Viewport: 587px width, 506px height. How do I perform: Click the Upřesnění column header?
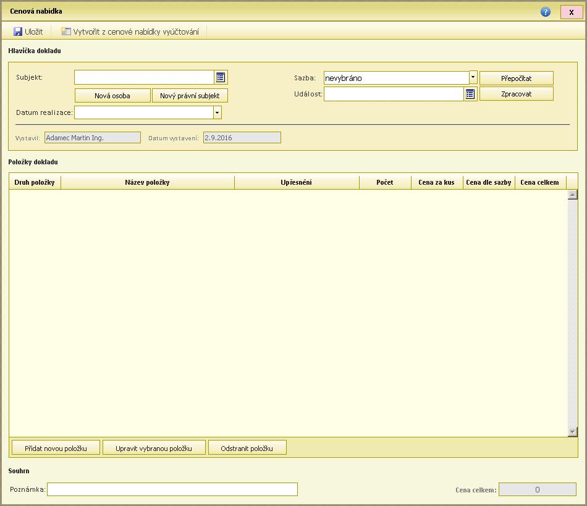[297, 182]
